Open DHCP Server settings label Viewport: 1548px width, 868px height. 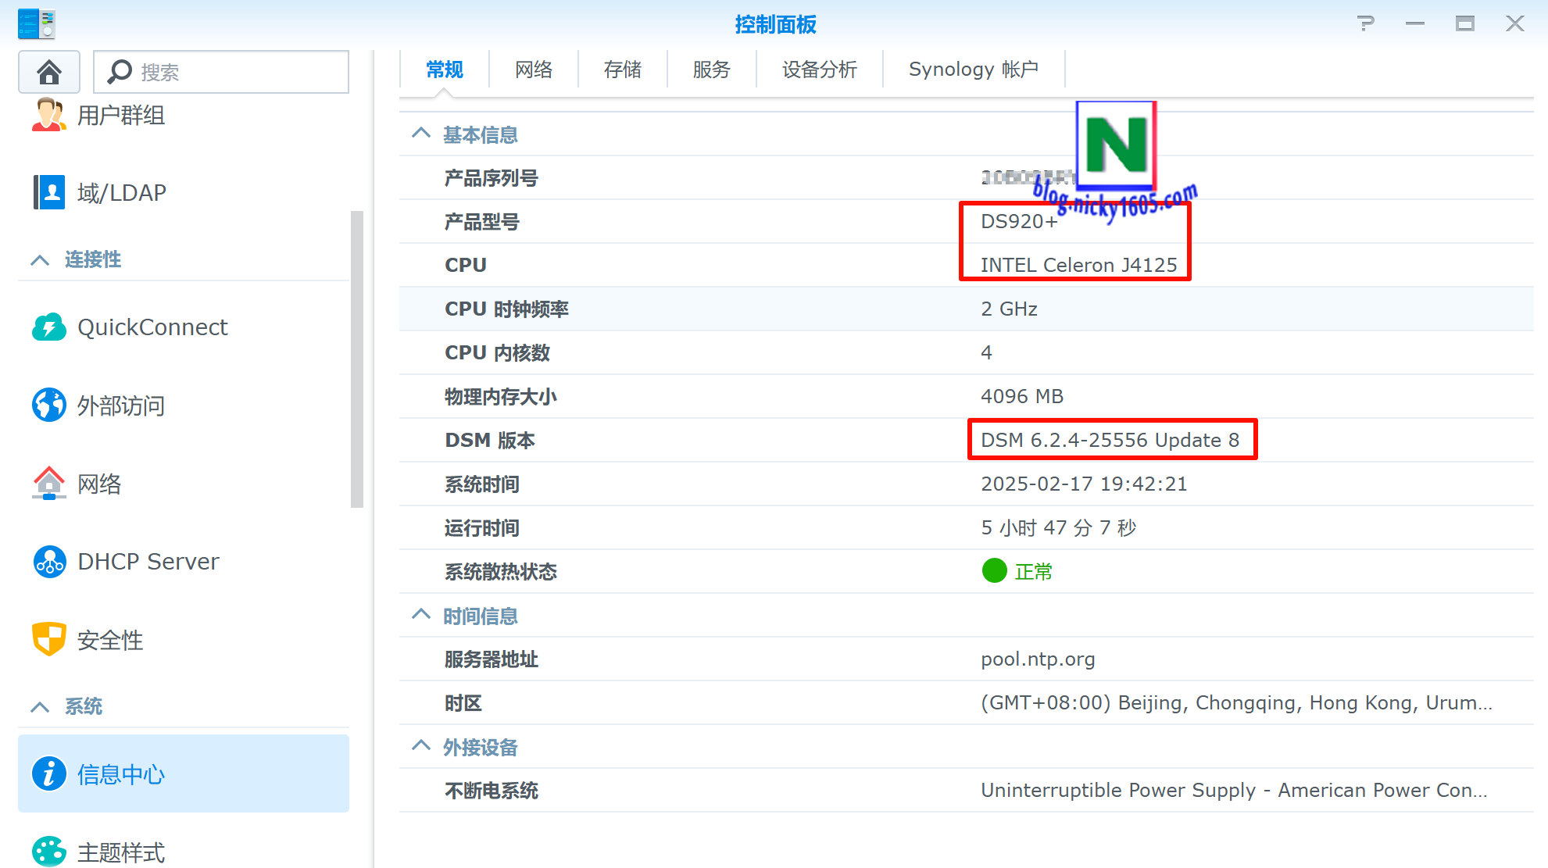click(148, 561)
